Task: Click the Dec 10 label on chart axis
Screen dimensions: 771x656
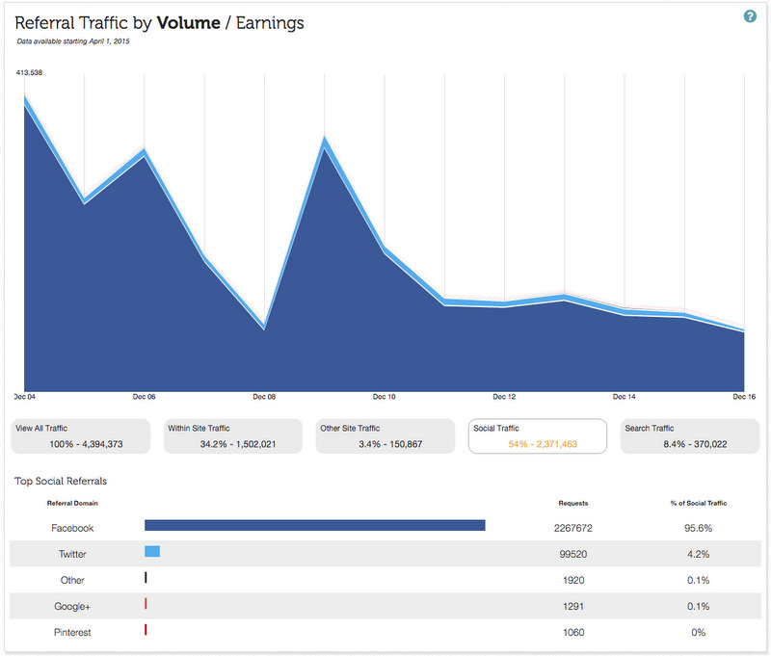Action: click(384, 396)
